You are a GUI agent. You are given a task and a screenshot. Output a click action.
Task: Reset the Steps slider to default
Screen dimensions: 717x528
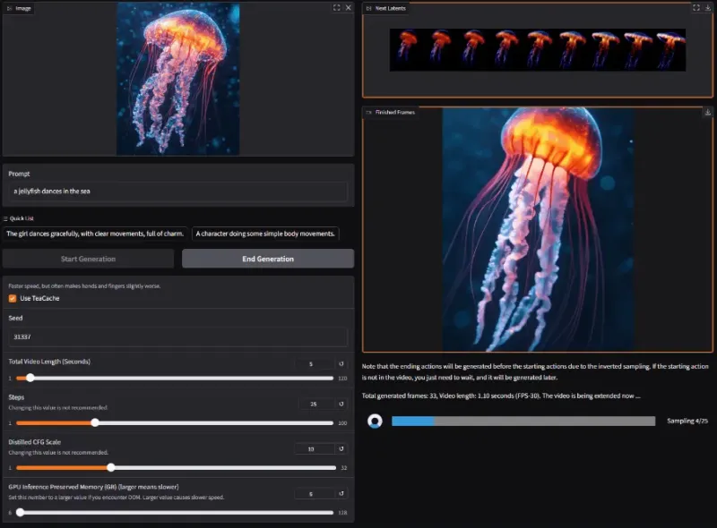[341, 404]
